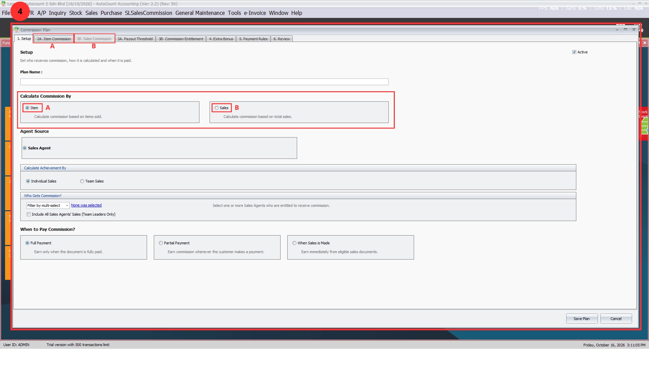Switch to 3B. Commission Entitlement tab
This screenshot has height=365, width=649.
[x=181, y=39]
